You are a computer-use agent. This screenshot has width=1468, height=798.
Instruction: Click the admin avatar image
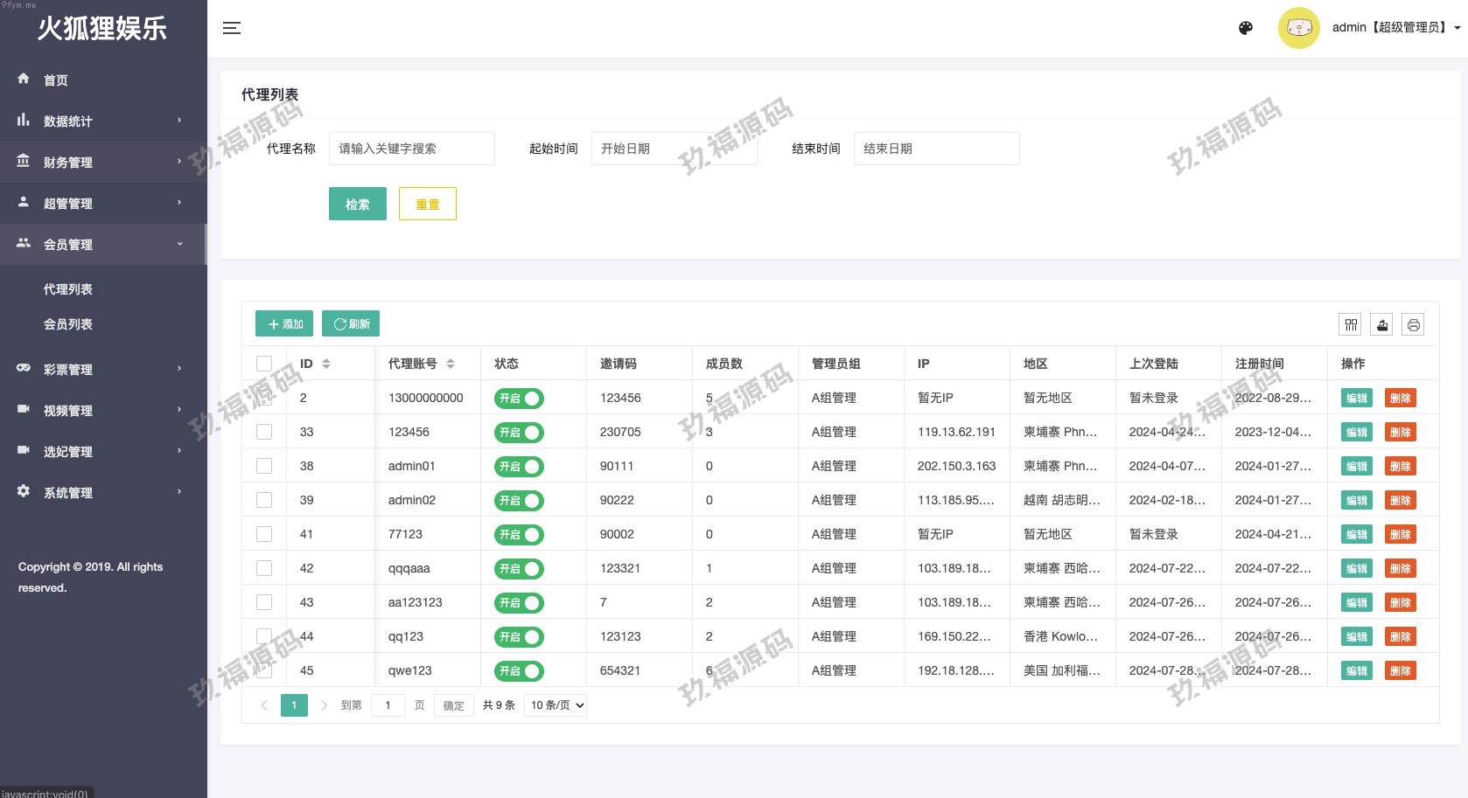coord(1298,28)
